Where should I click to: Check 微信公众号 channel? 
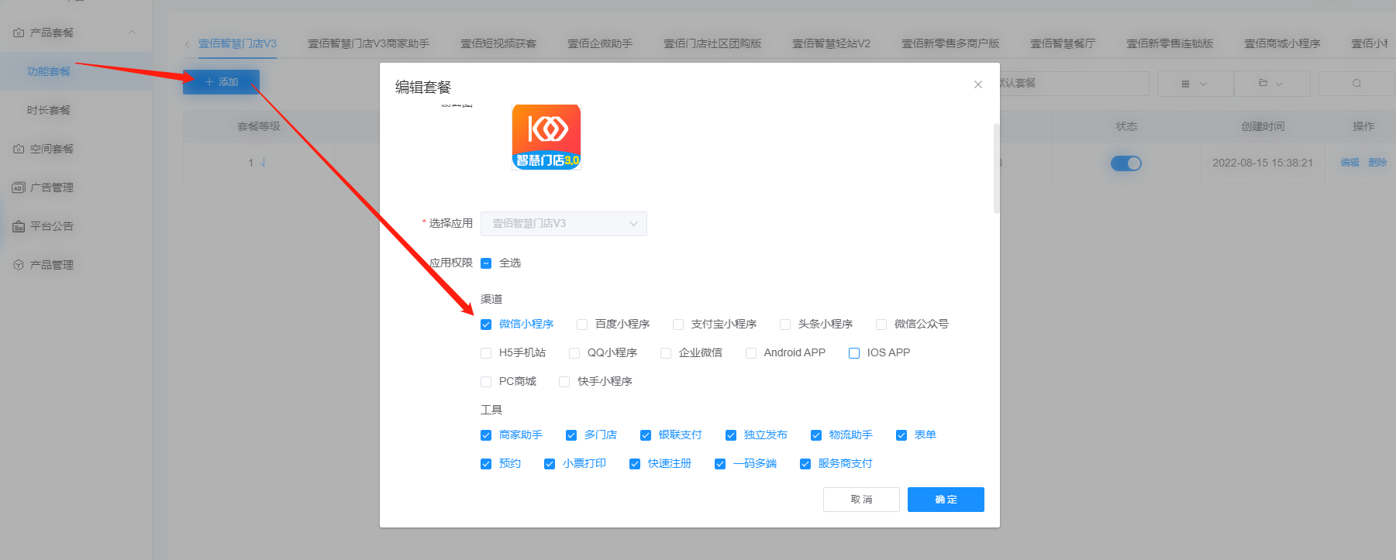[881, 325]
